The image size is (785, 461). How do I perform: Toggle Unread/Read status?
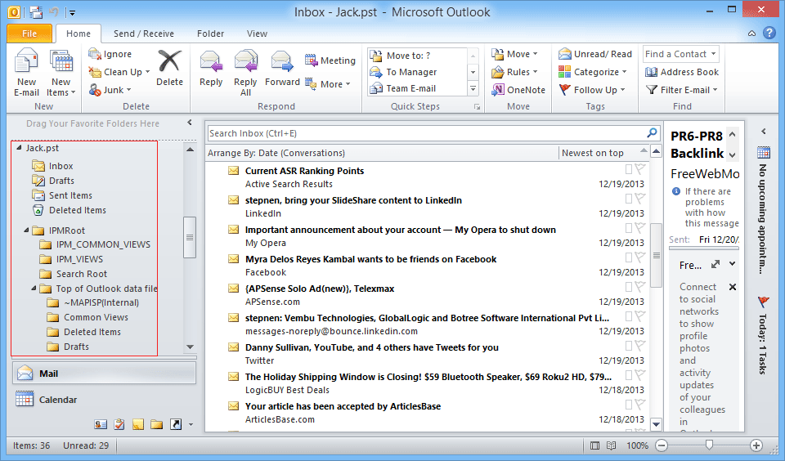595,54
